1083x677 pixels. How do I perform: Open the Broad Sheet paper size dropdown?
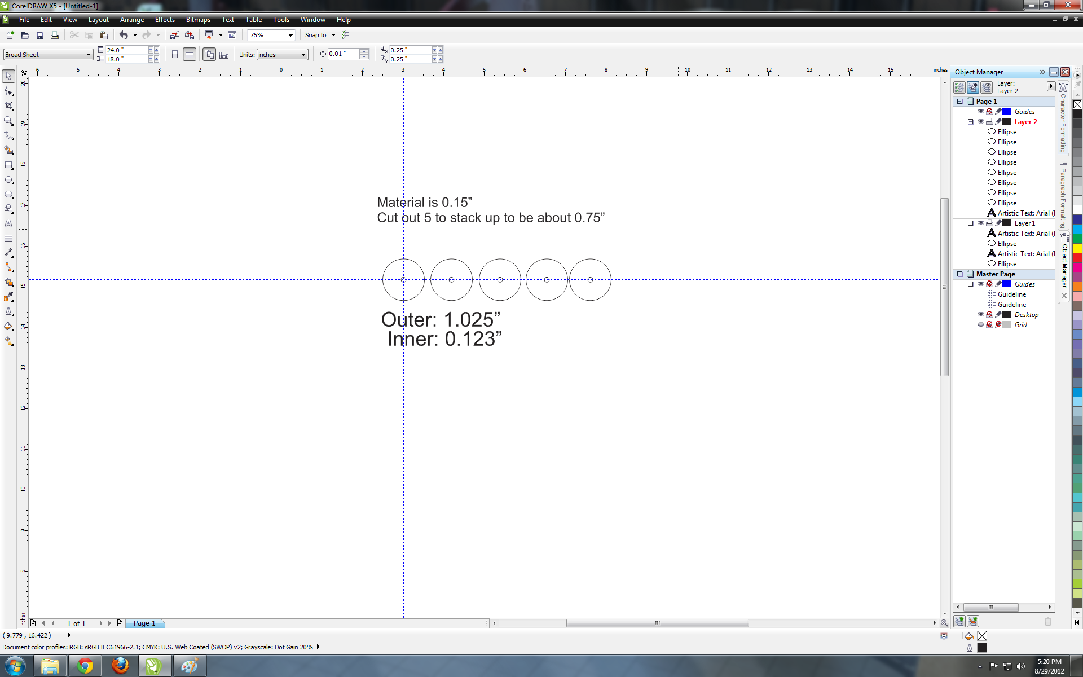(x=89, y=55)
